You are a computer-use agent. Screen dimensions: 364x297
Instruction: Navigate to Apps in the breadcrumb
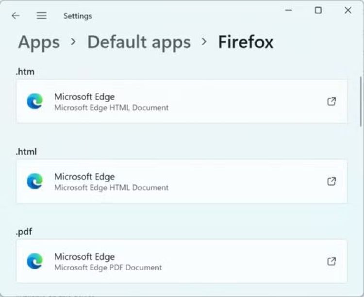click(x=39, y=42)
